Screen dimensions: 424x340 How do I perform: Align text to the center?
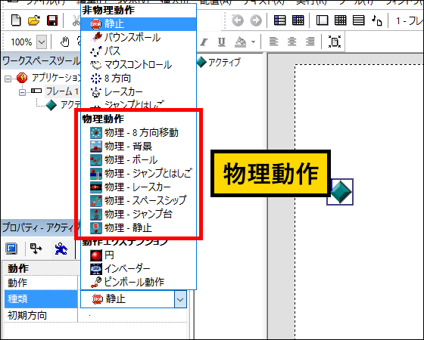click(291, 42)
